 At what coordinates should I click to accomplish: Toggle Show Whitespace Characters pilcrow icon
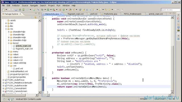90,10
